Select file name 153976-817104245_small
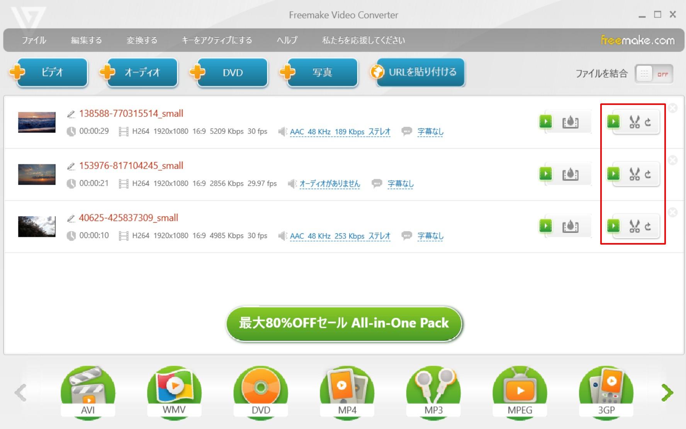The image size is (686, 429). [x=131, y=166]
